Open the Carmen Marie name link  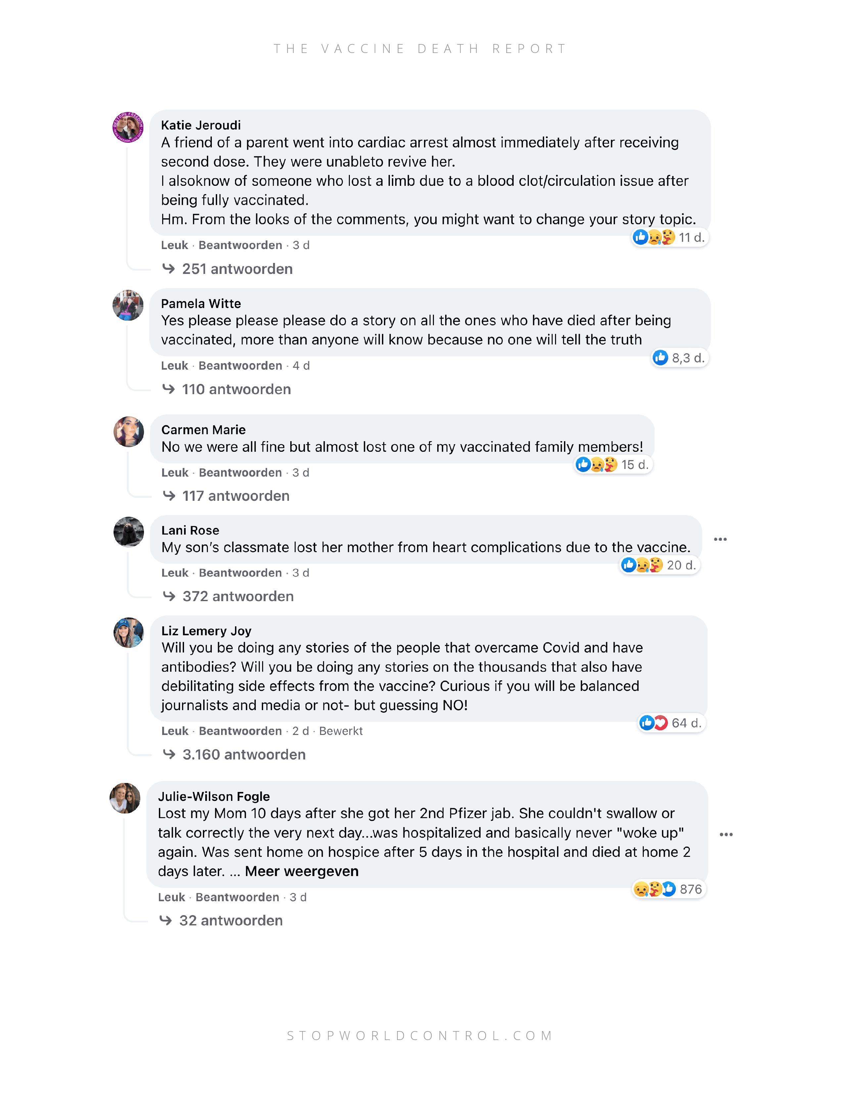point(204,430)
